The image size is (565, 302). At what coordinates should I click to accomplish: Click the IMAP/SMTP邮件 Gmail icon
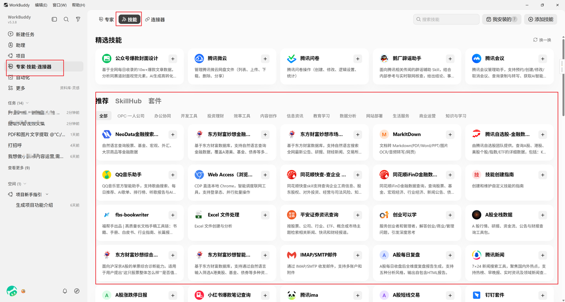(x=292, y=255)
